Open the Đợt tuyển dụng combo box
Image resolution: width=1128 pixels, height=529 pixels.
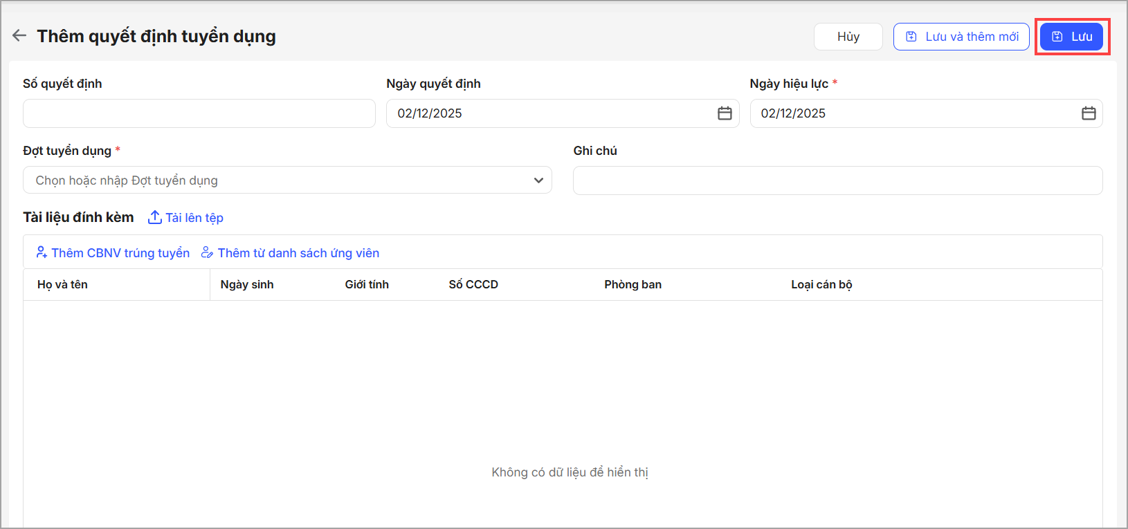[277, 180]
